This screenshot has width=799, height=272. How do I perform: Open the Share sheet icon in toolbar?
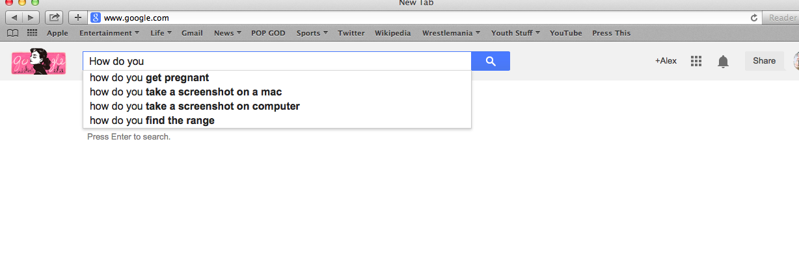point(55,18)
